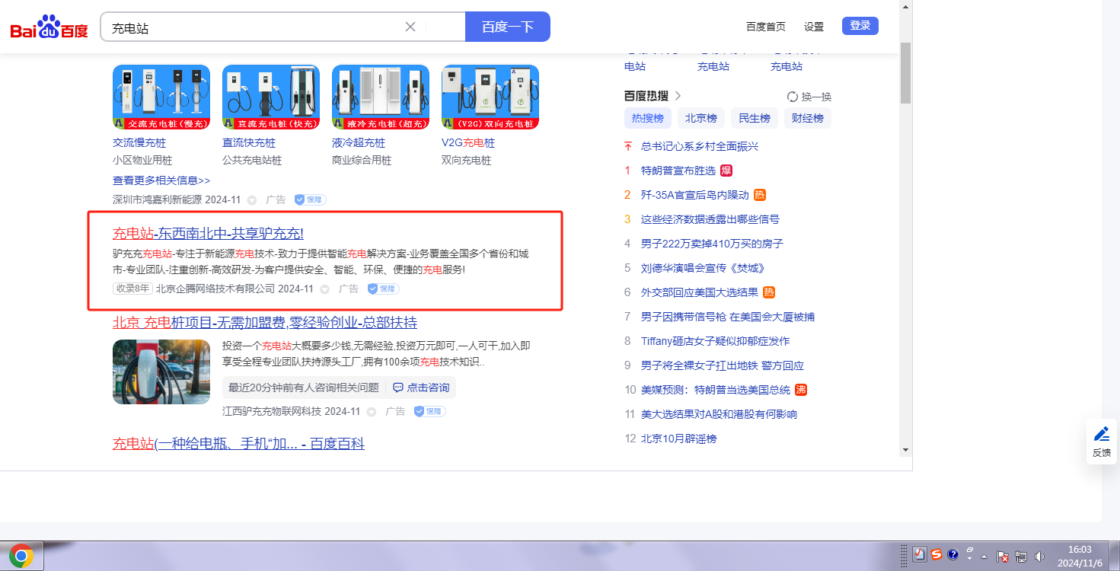1120x571 pixels.
Task: Select the 民生榜 tab
Action: 755,118
